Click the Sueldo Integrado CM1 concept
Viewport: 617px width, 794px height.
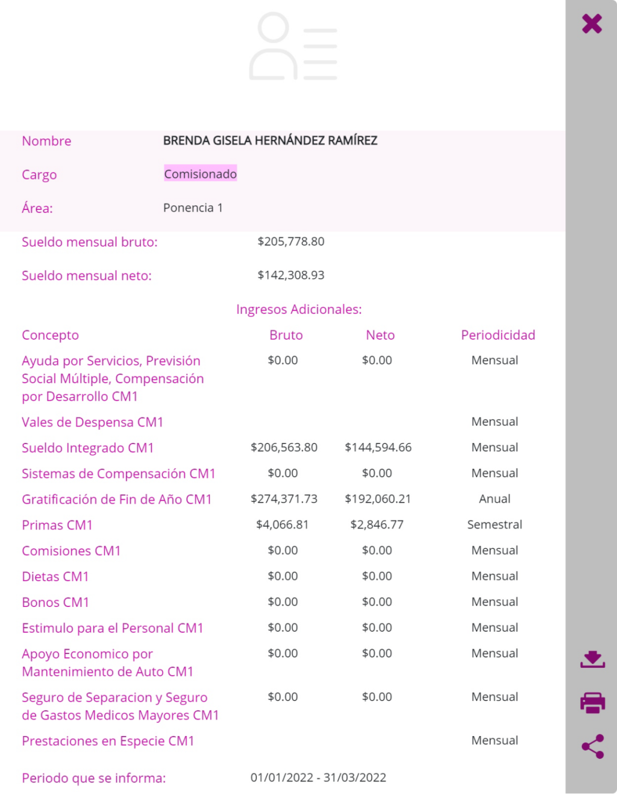pos(88,448)
